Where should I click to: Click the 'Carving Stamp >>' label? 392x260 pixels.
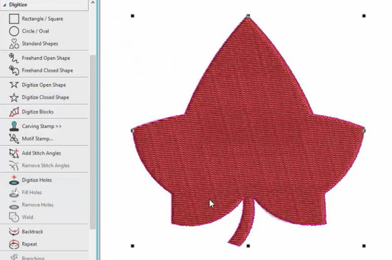pos(42,126)
